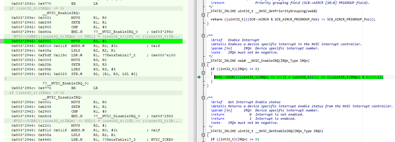395x142 pixels.
Task: Collapse the __NVIC_GetPriorityGrouping function body fold
Action: [x=203, y=15]
